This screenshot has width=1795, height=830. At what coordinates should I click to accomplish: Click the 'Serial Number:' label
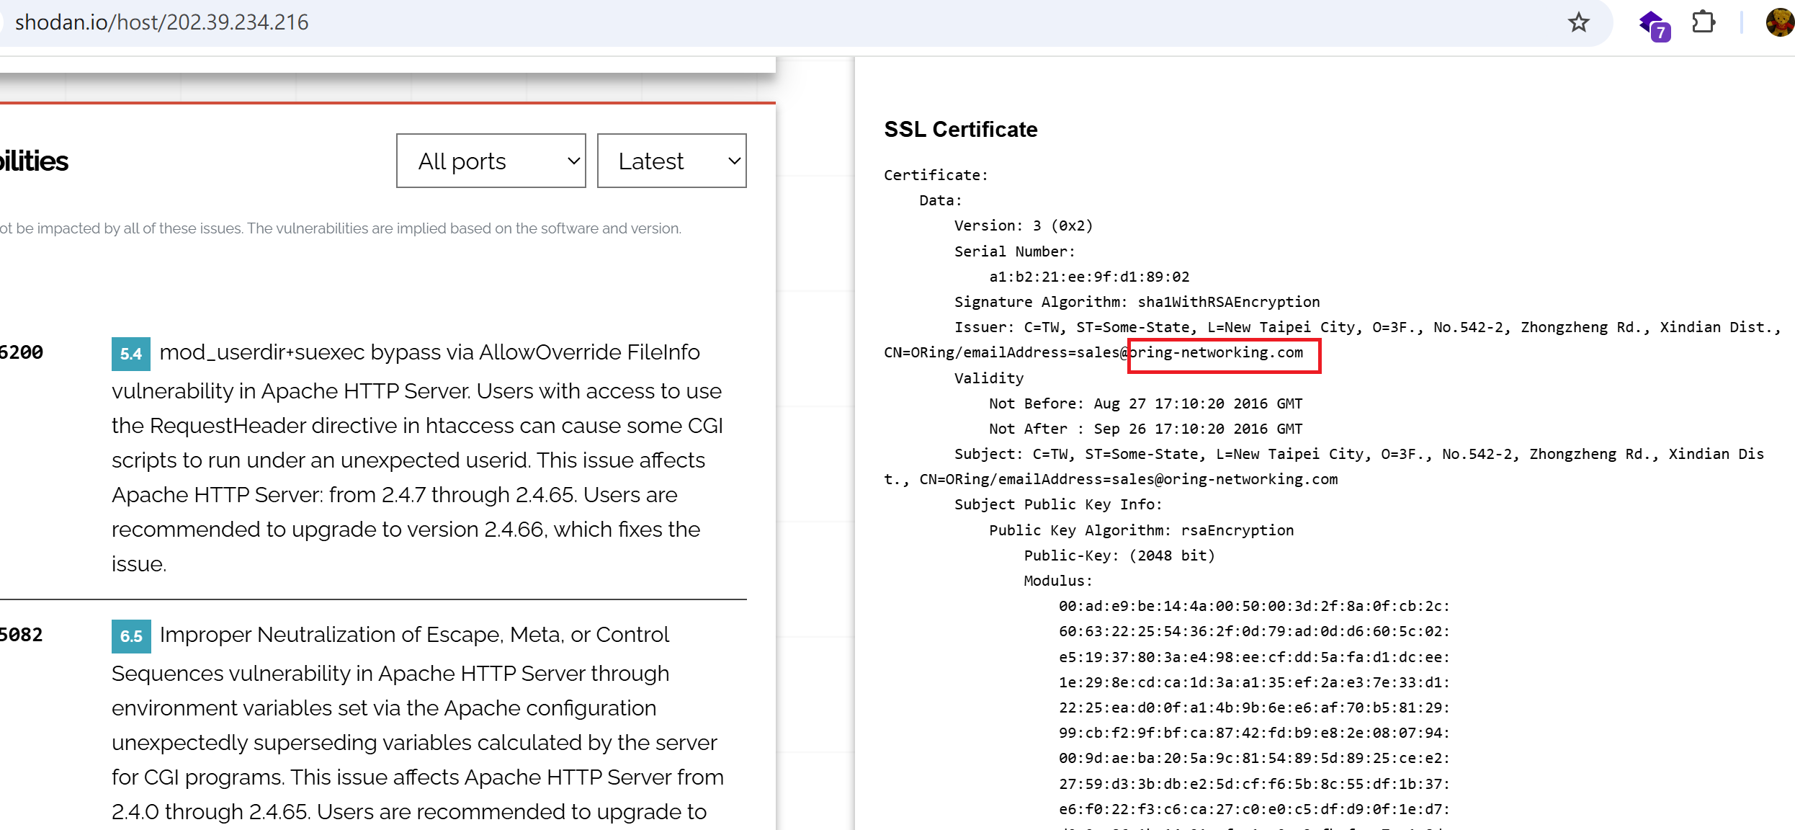tap(1015, 251)
